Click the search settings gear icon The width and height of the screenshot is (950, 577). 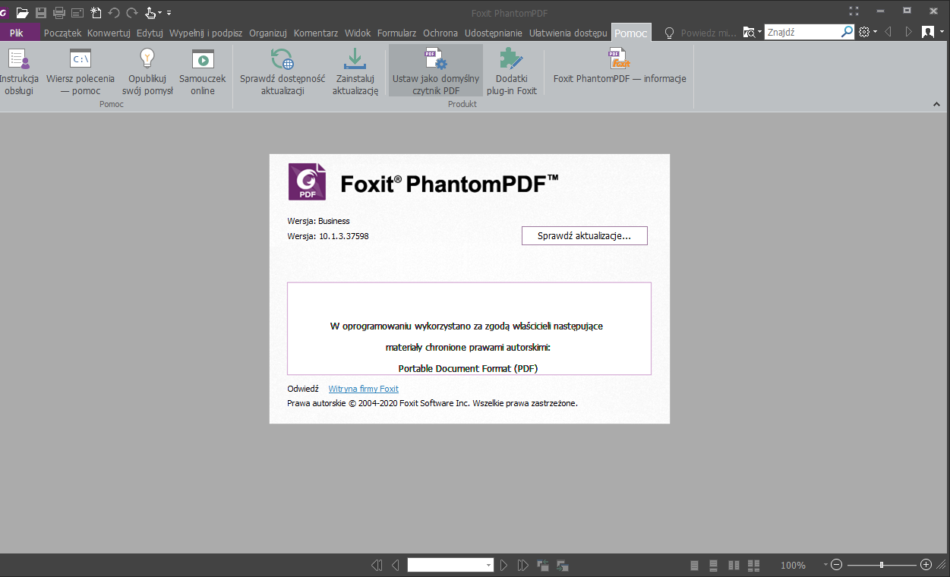pos(864,32)
